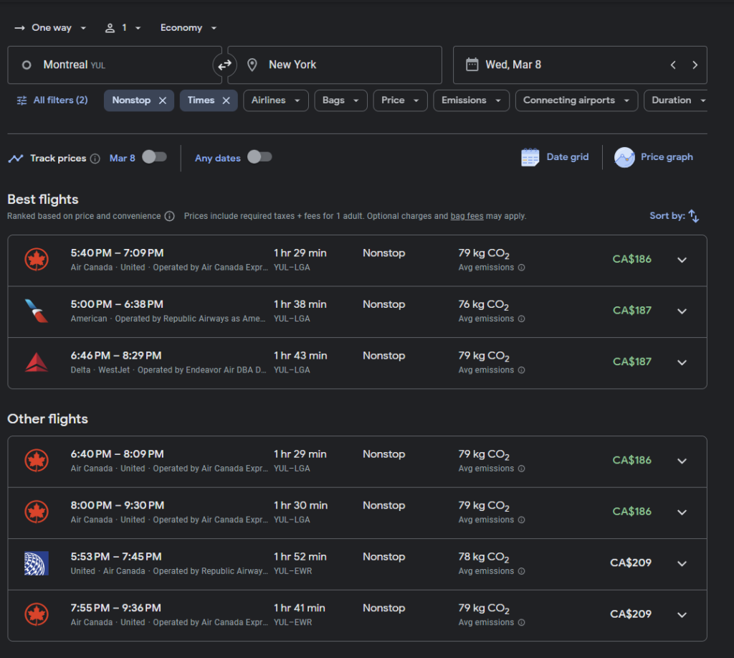Expand the Delta 6:46 PM flight details

click(682, 362)
